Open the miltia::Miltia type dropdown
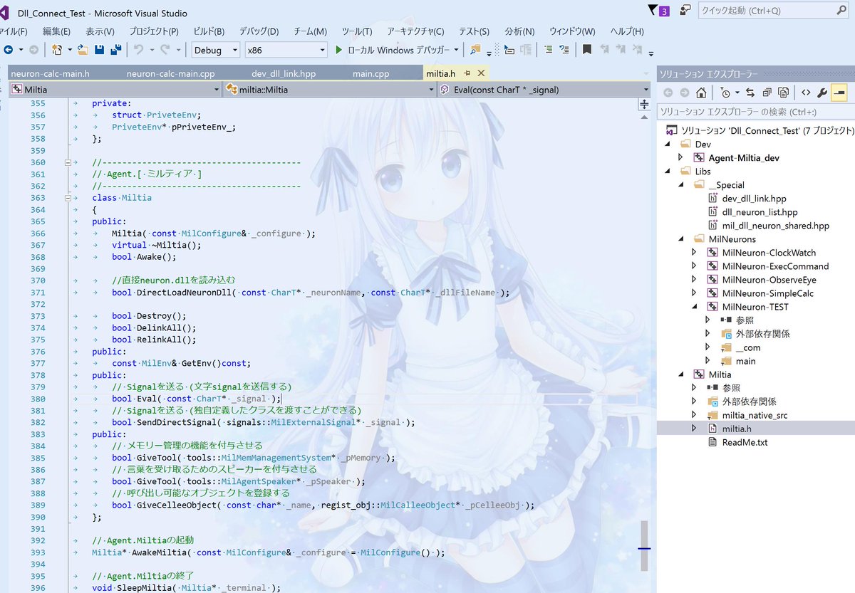855x593 pixels. [x=329, y=90]
